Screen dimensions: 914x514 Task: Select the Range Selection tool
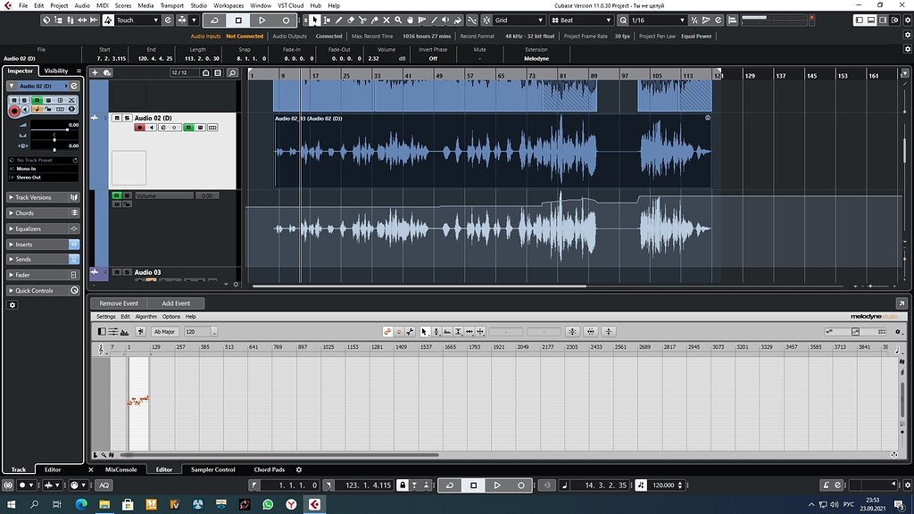tap(327, 20)
